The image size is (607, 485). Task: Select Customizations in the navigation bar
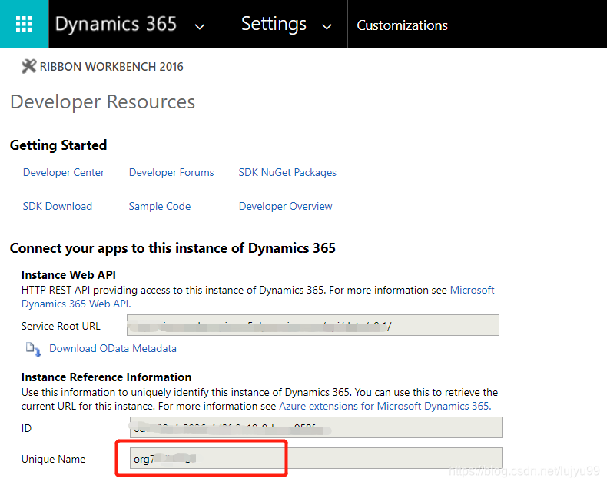(402, 25)
